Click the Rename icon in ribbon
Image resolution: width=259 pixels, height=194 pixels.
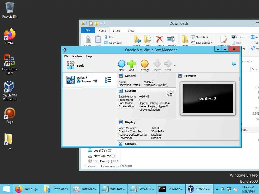[171, 39]
